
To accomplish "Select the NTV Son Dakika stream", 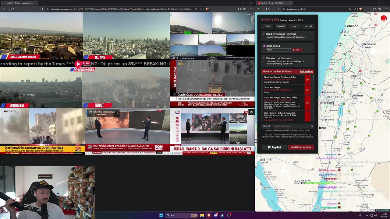I will click(x=212, y=83).
